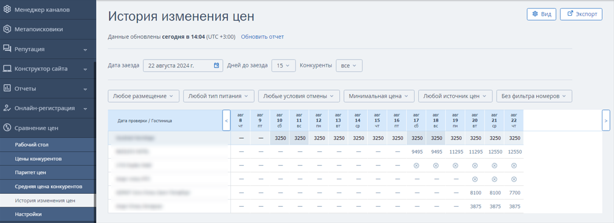
Task: Click price 9495 under авг 17
Action: point(416,152)
